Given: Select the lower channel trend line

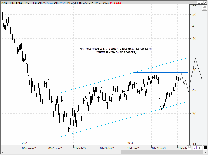Looking at the screenshot, I should (x=125, y=119).
